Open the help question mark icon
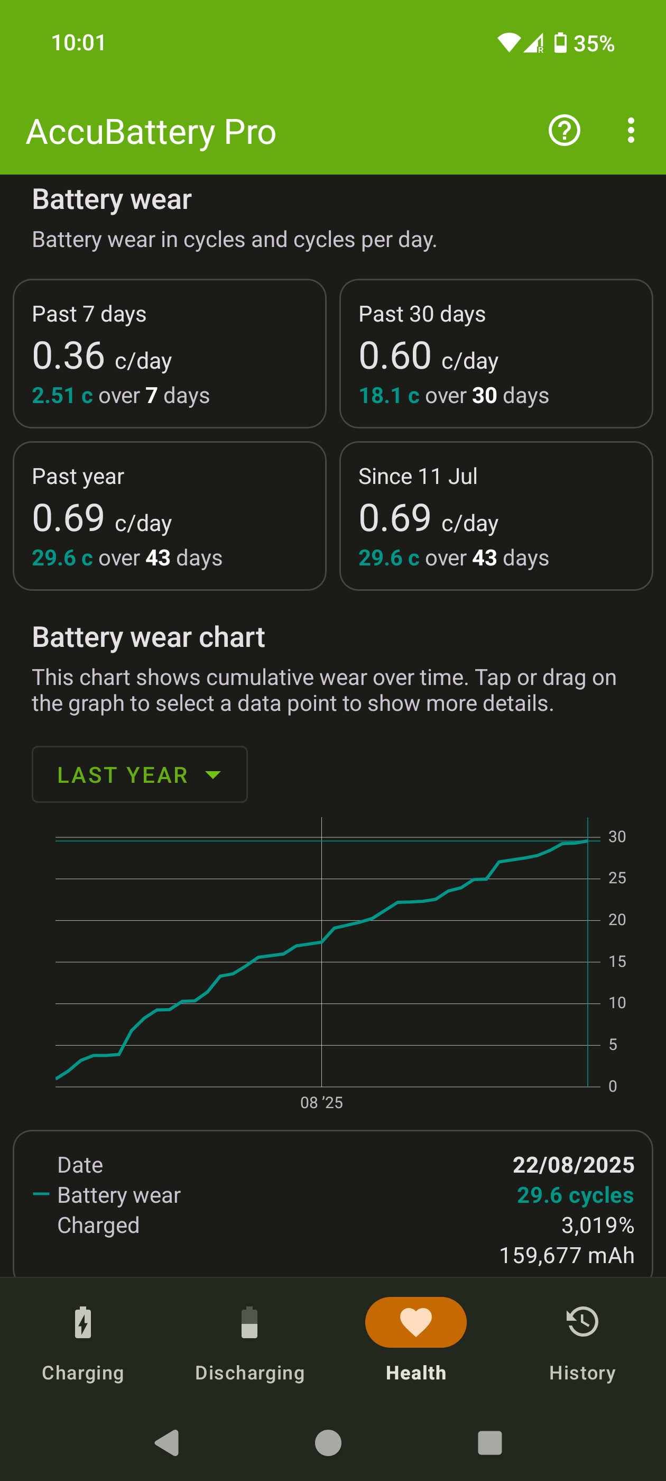Image resolution: width=666 pixels, height=1481 pixels. point(563,131)
